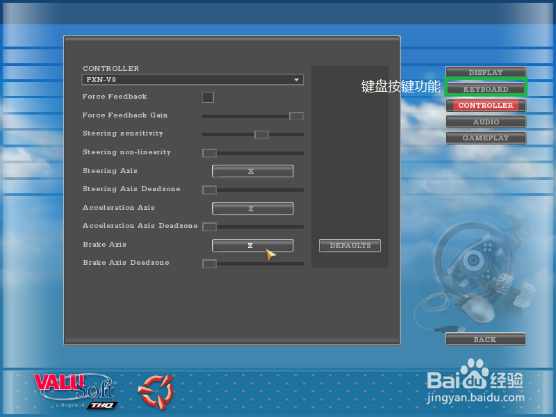Image resolution: width=556 pixels, height=417 pixels.
Task: Enable the Force Feedback checkbox
Action: tap(208, 97)
